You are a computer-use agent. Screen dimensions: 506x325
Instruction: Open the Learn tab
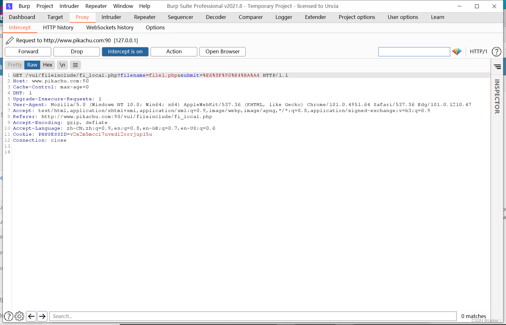[437, 17]
